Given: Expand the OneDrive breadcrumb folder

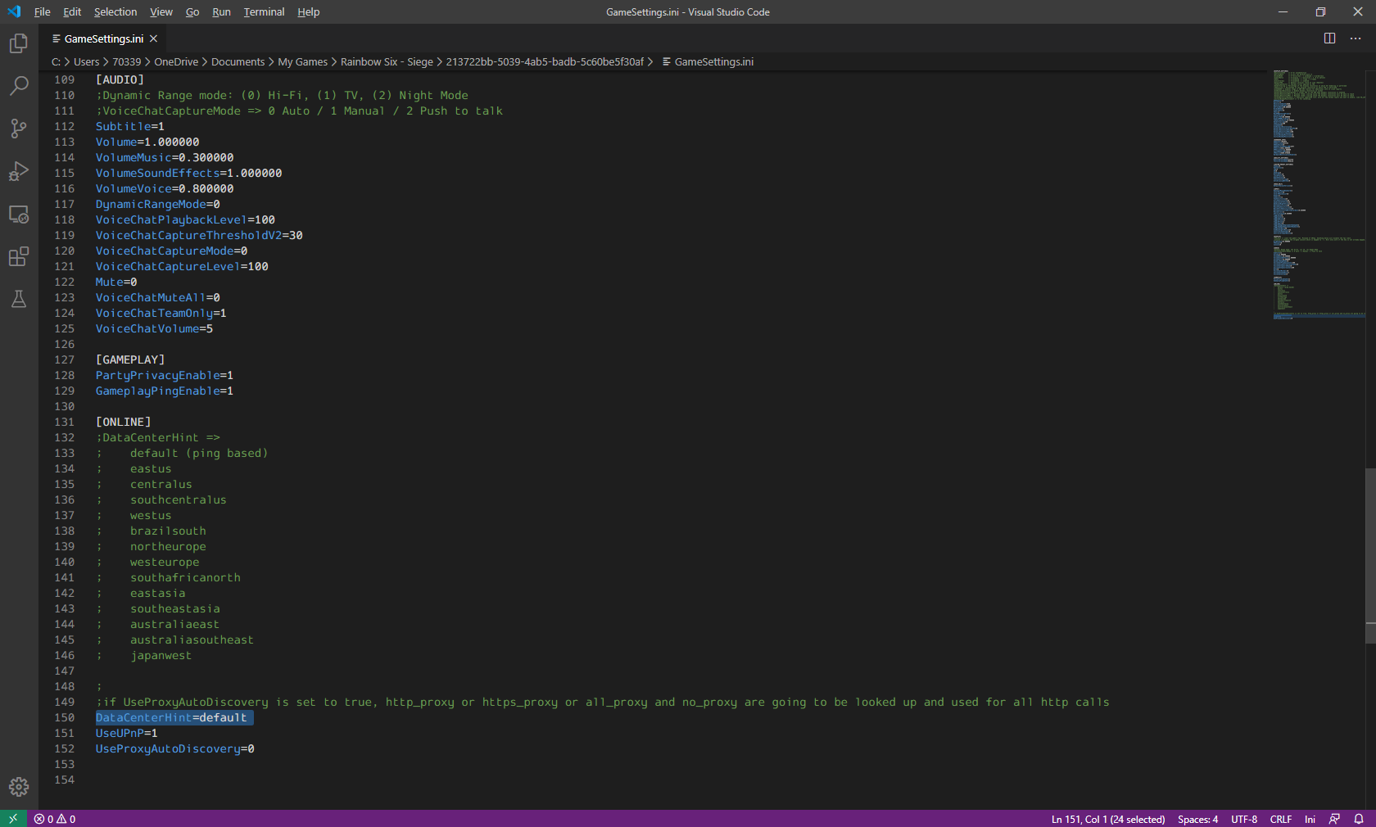Looking at the screenshot, I should [x=176, y=61].
